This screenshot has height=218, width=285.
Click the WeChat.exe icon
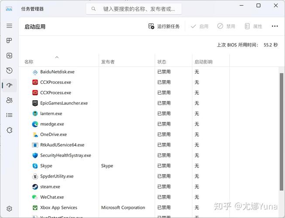click(x=35, y=197)
